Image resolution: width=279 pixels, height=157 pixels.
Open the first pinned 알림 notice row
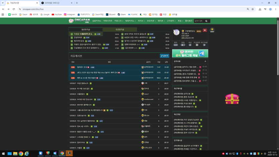tap(119, 67)
